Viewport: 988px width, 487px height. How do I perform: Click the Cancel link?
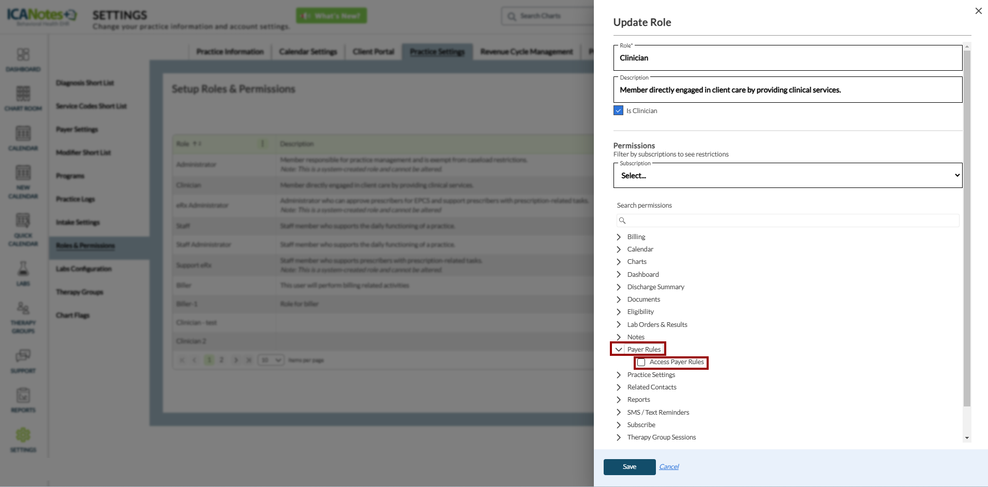click(x=669, y=467)
